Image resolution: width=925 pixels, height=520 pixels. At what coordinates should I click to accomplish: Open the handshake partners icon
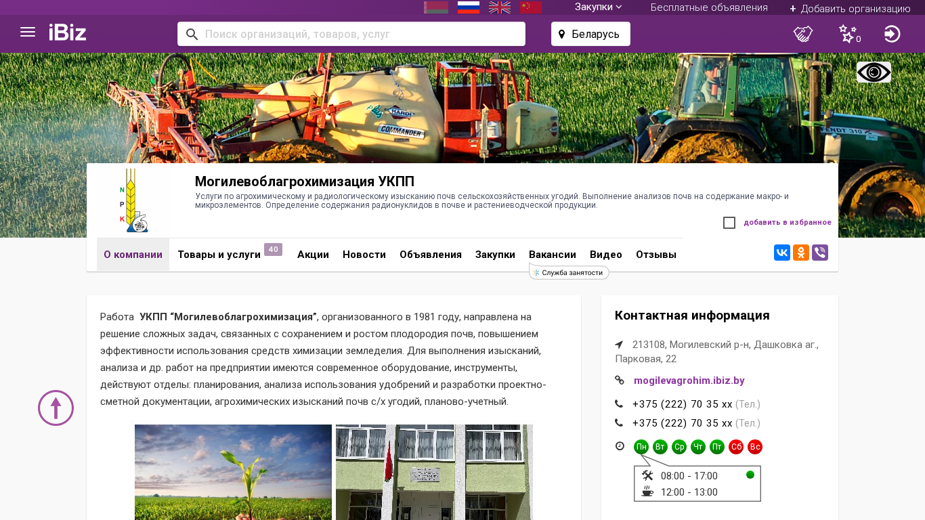[x=803, y=34]
